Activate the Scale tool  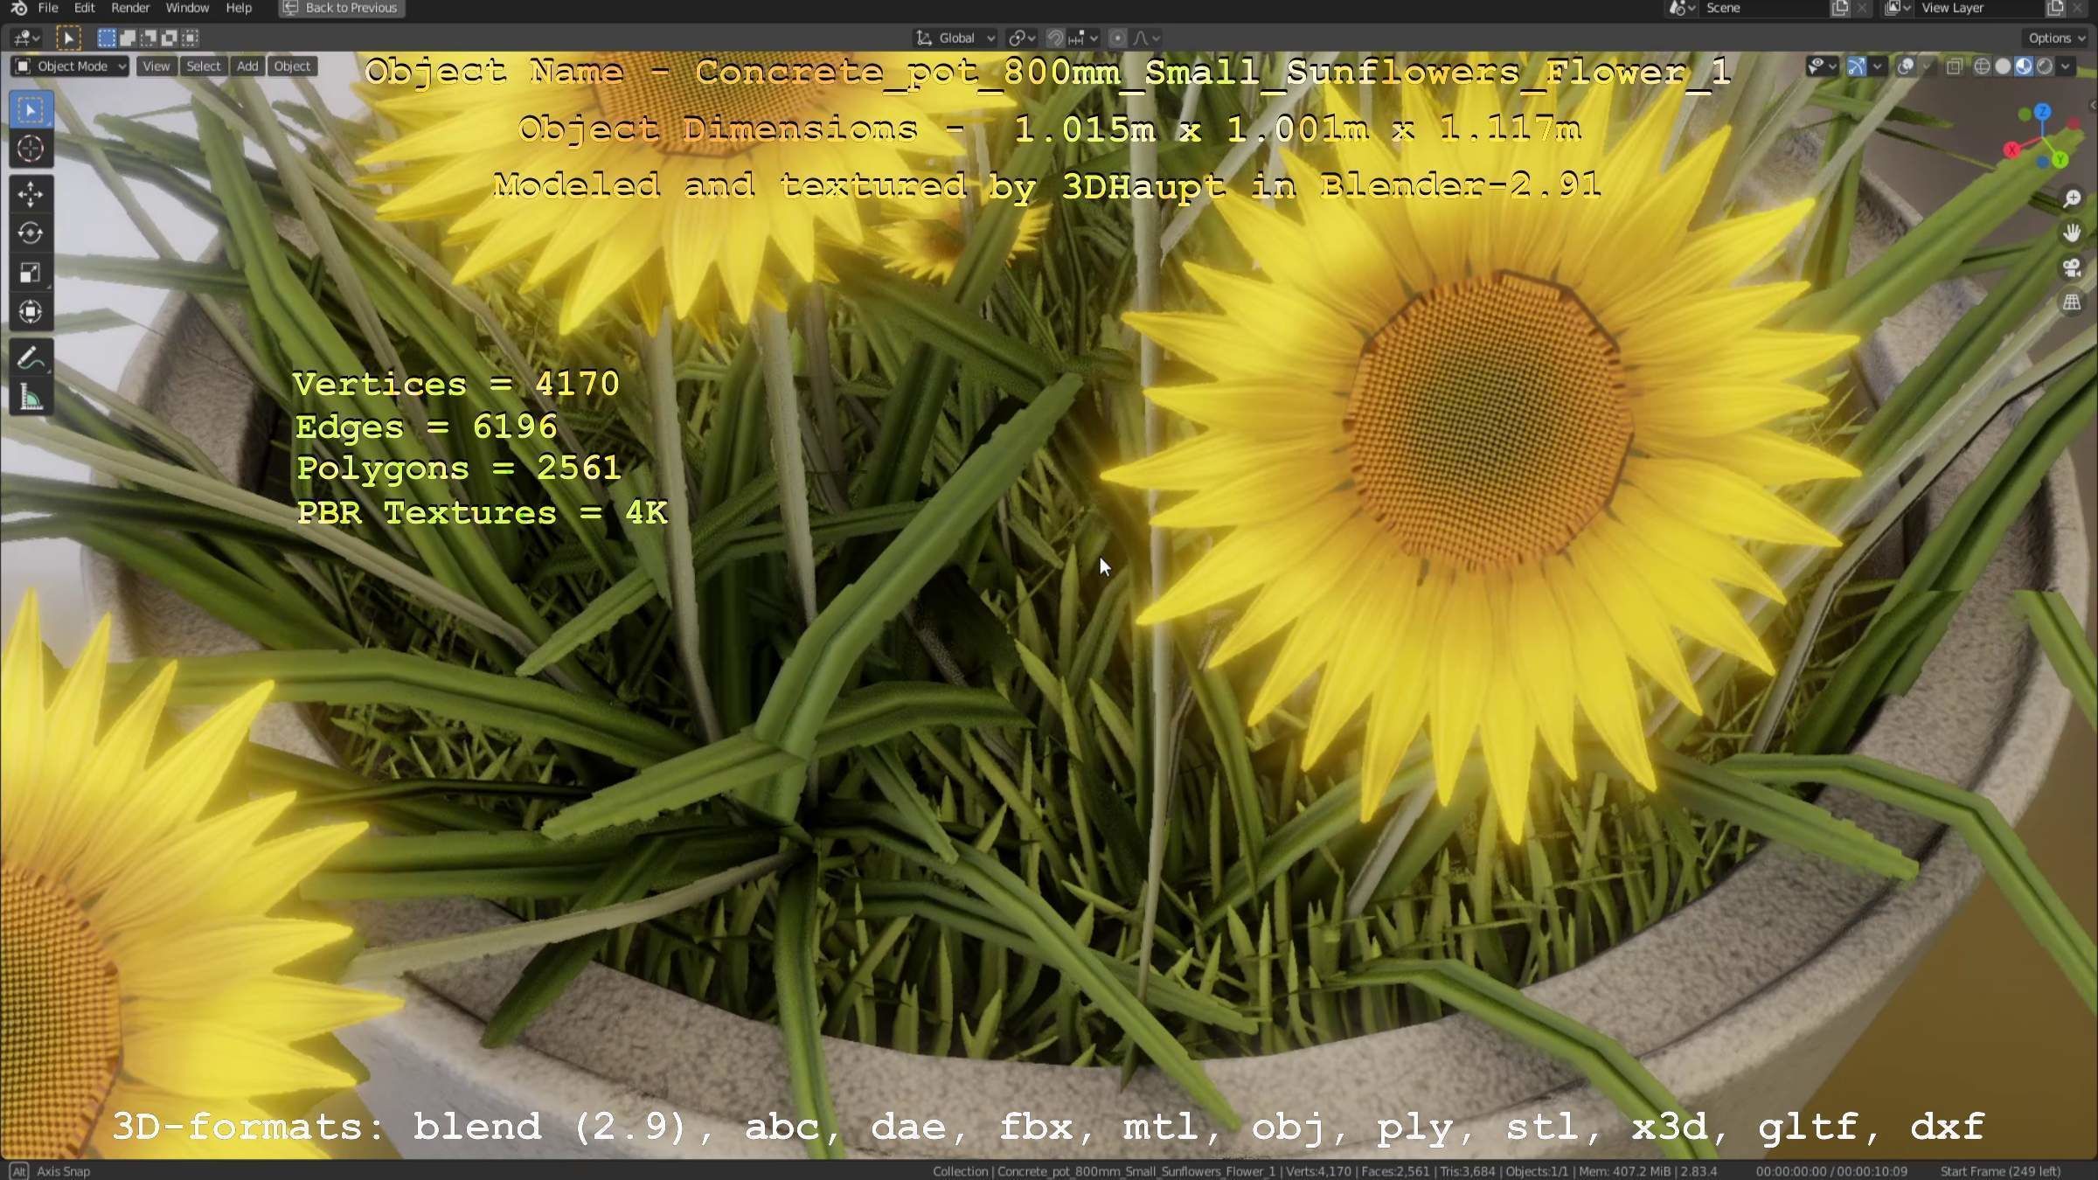[x=31, y=273]
